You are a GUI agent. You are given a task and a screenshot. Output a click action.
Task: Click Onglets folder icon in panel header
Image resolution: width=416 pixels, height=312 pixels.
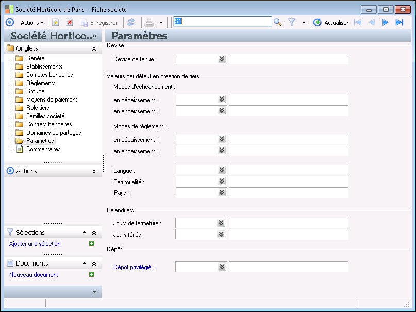coord(10,48)
